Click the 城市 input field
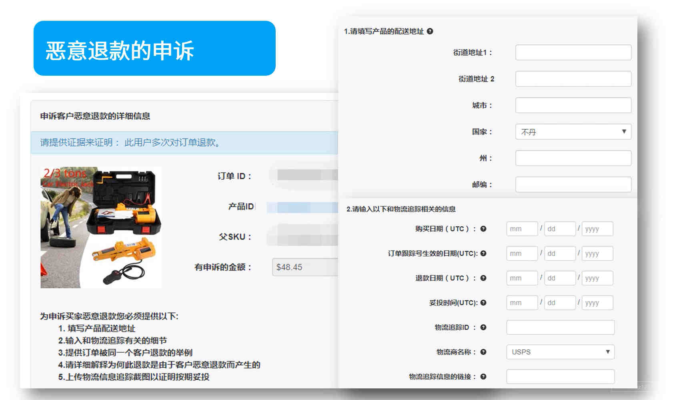This screenshot has width=675, height=400. pos(573,105)
